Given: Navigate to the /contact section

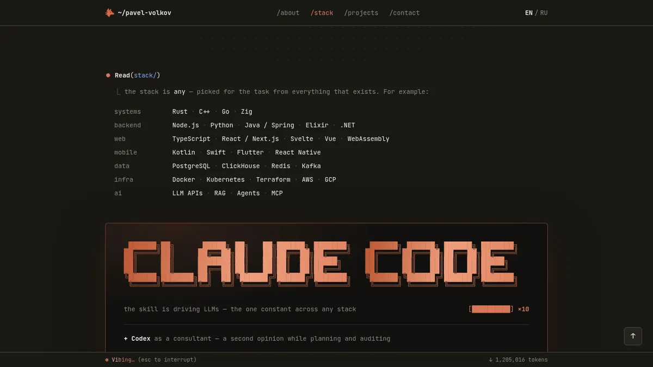Looking at the screenshot, I should click(x=404, y=13).
